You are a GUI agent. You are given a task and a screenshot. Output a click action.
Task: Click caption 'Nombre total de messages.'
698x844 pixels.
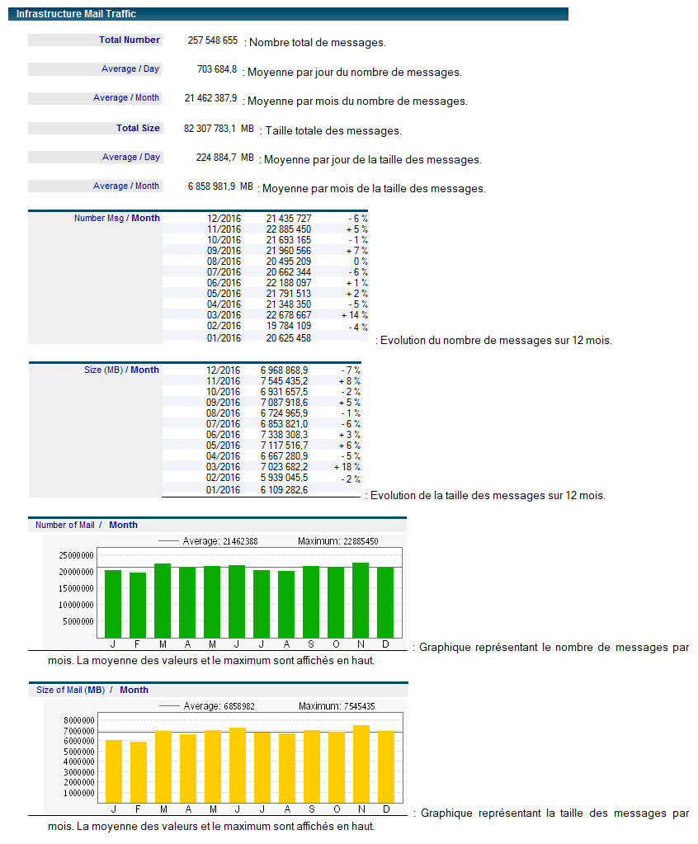(x=318, y=43)
